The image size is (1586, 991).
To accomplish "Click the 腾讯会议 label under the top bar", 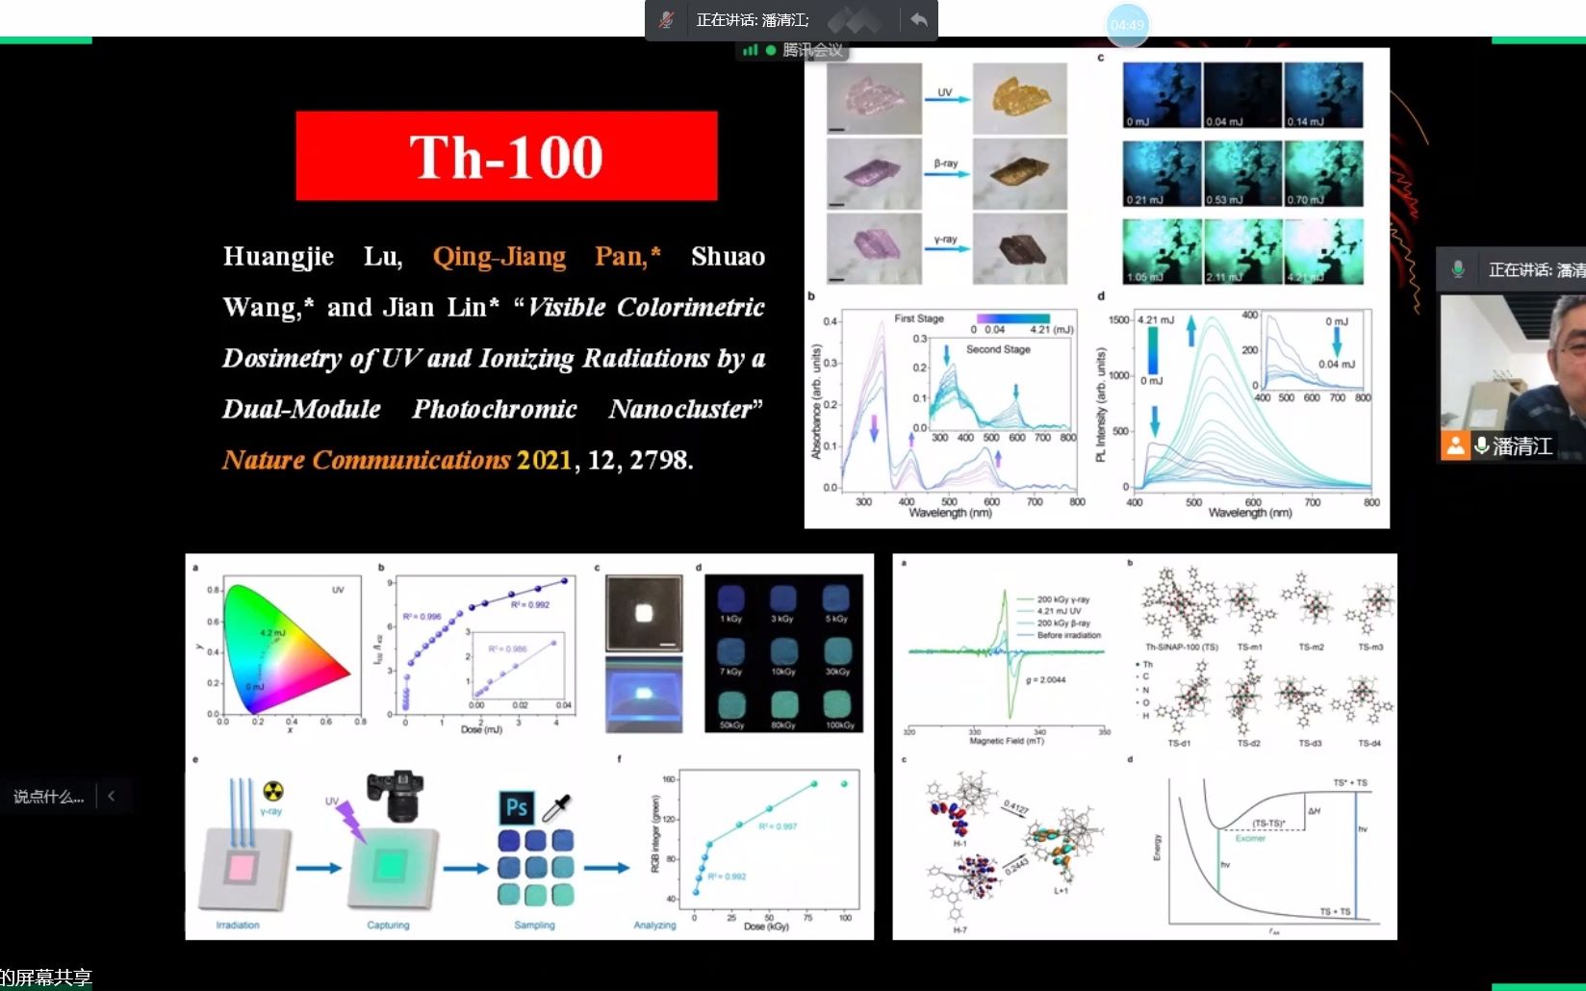I will pos(811,50).
